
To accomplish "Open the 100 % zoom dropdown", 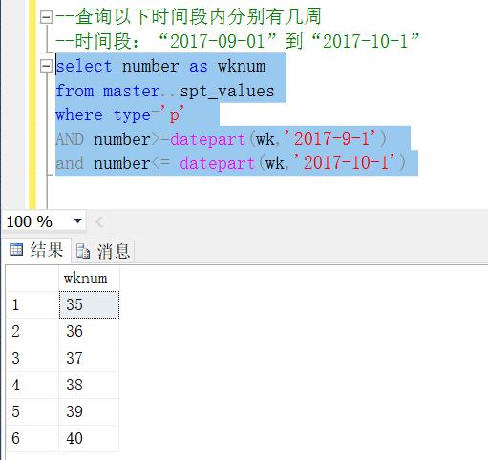I will (77, 220).
